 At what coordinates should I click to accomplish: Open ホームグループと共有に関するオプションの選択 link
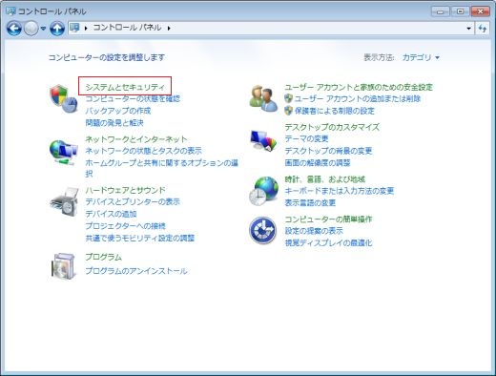161,168
